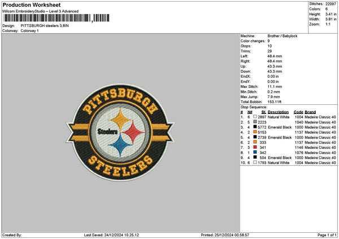Viewport: 339px width, 239px height.
Task: Pick the red swatch in stop 7
Action: point(255,147)
